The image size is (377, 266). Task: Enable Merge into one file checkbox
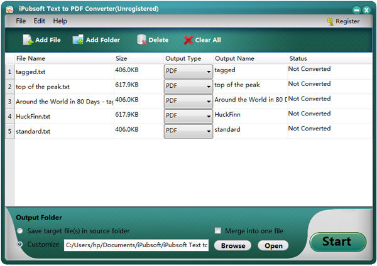[x=218, y=230]
